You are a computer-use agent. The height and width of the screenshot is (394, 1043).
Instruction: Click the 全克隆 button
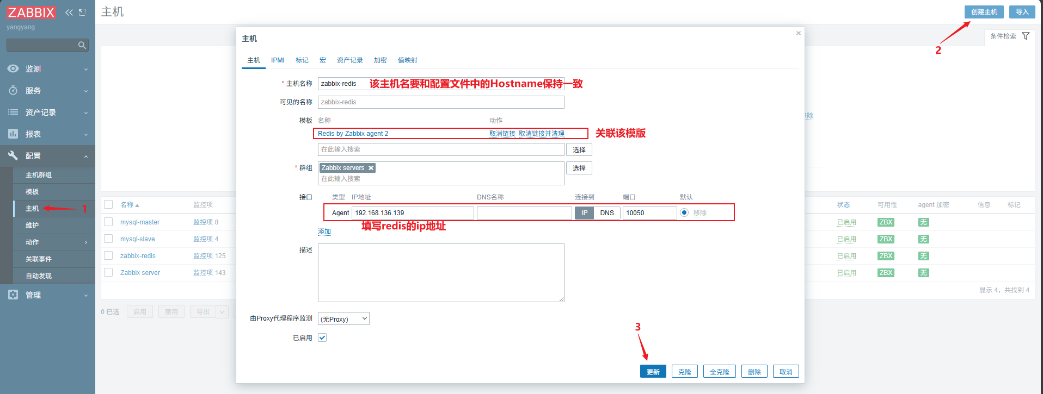tap(720, 372)
